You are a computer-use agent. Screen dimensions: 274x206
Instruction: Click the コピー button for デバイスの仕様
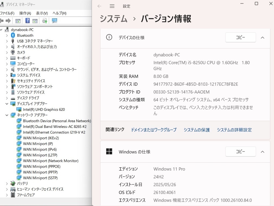point(240,37)
